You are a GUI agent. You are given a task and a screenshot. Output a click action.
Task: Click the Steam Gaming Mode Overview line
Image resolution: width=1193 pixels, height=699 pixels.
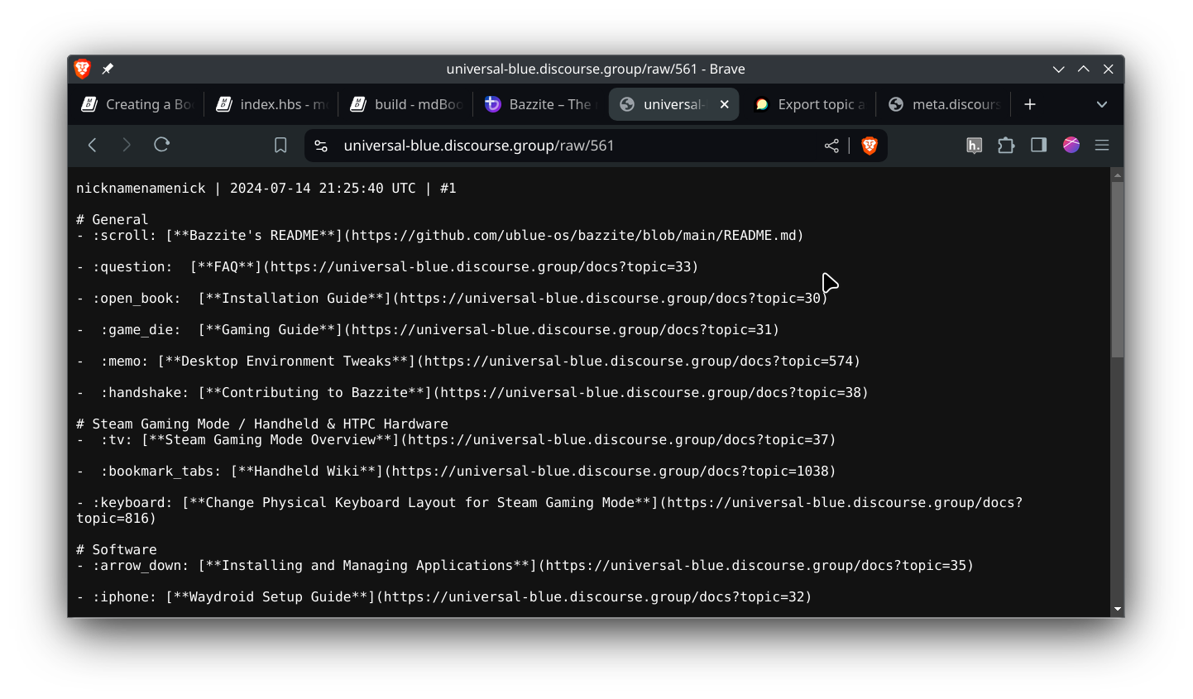click(x=456, y=440)
